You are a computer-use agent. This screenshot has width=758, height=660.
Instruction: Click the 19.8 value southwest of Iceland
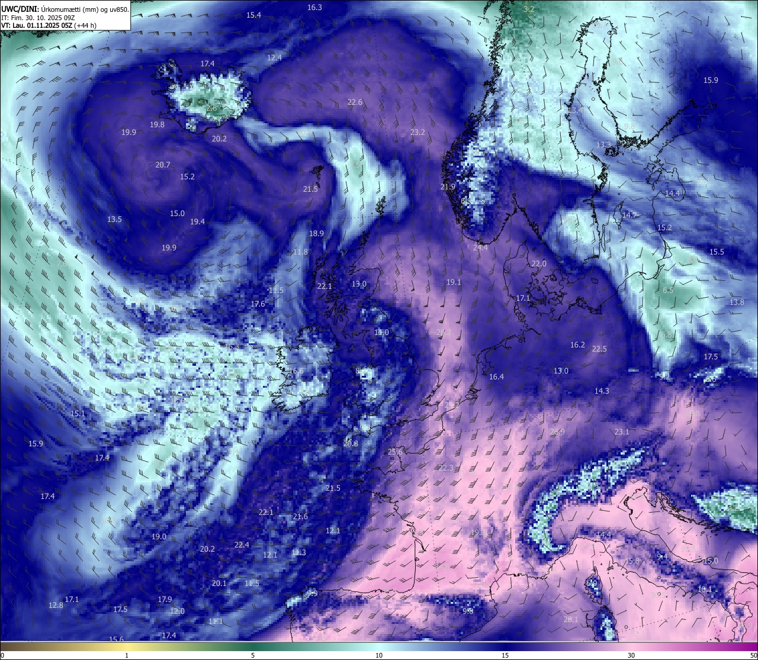[157, 125]
